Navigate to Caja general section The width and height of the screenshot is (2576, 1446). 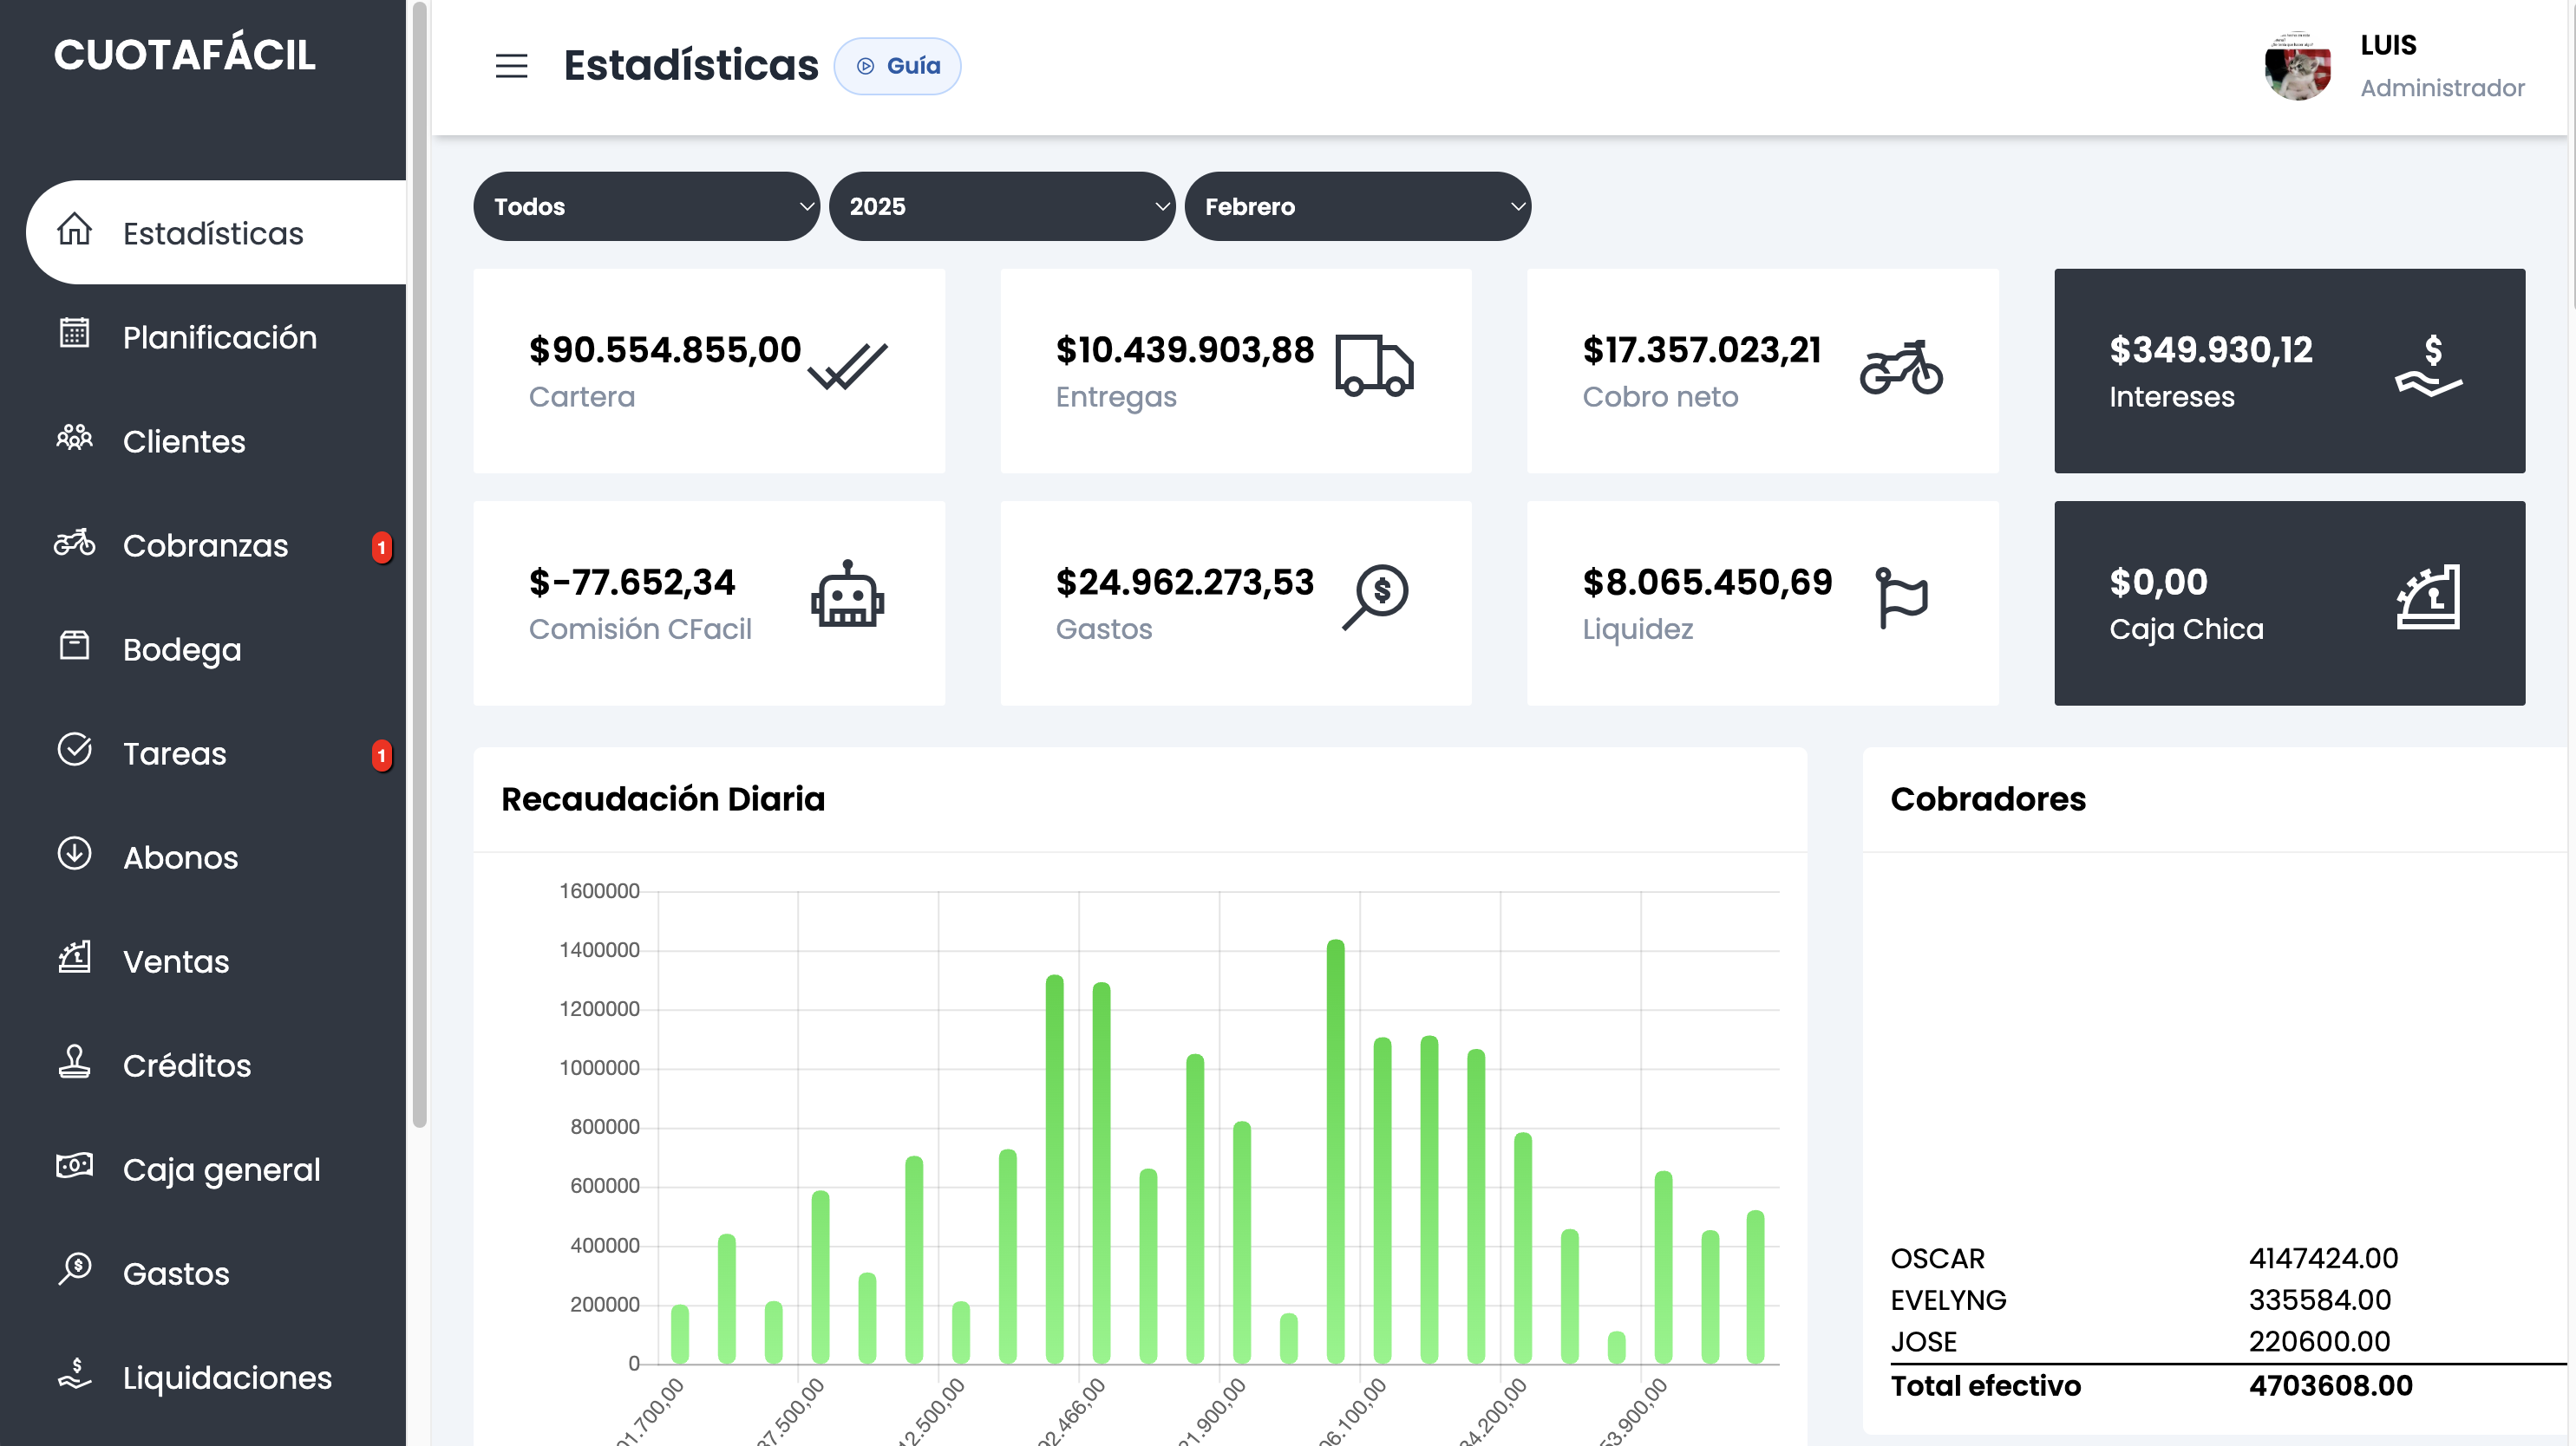[x=221, y=1169]
